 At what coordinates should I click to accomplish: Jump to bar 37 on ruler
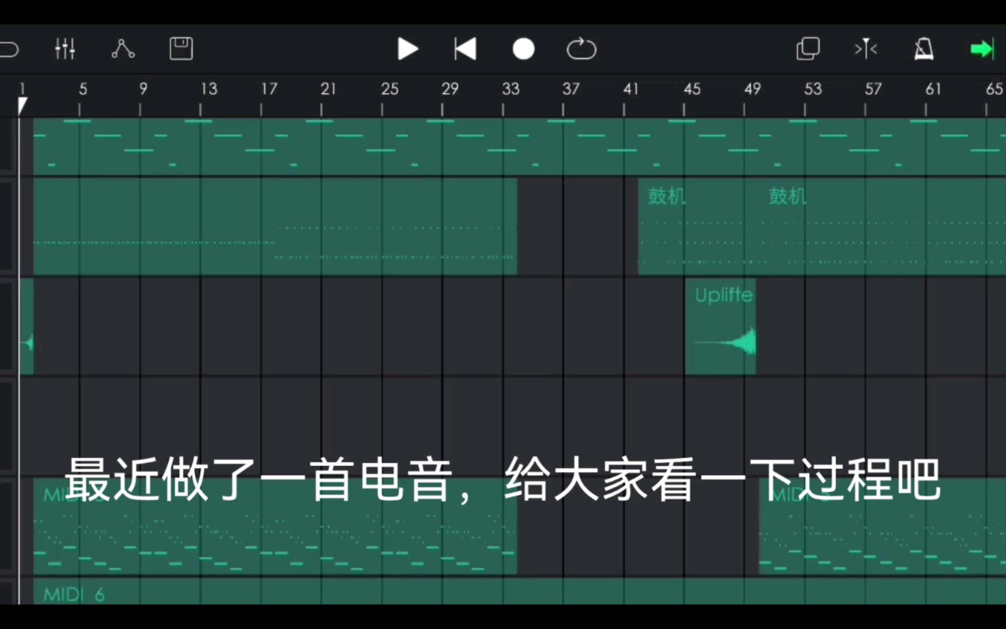click(x=571, y=89)
